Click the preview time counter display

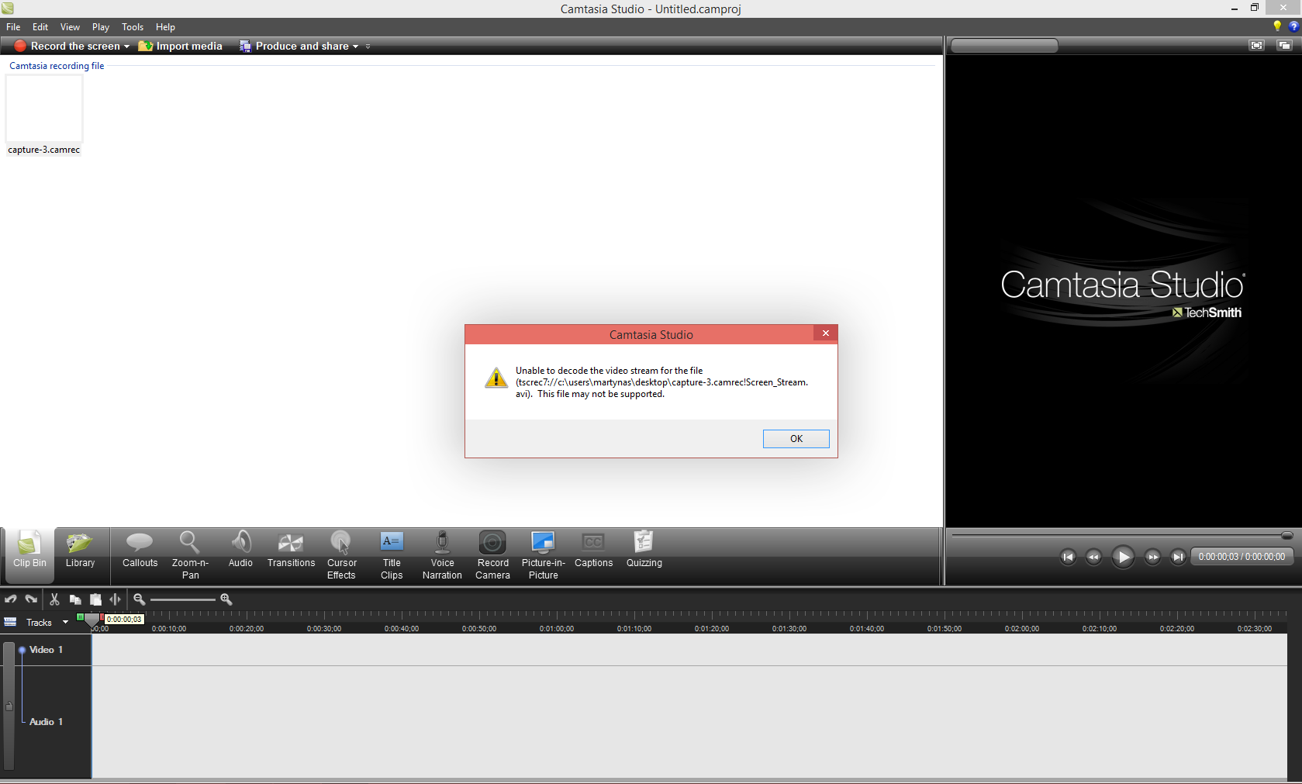(1242, 557)
